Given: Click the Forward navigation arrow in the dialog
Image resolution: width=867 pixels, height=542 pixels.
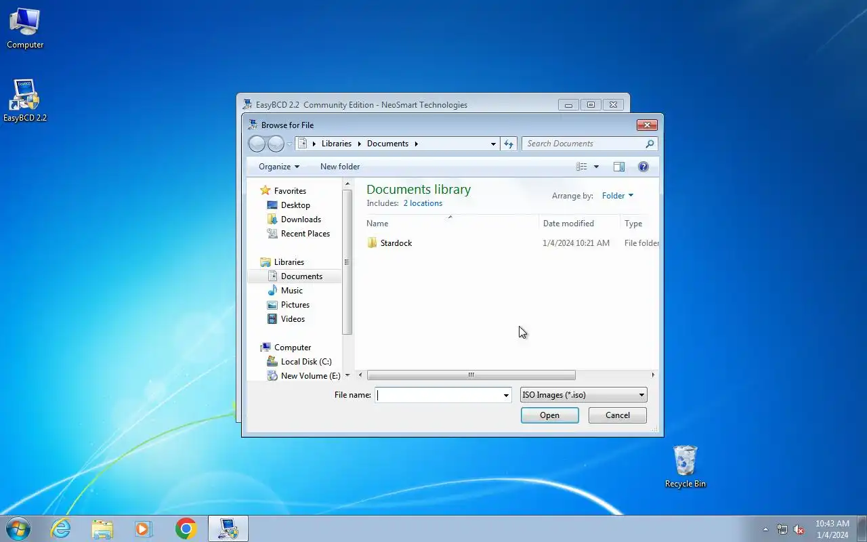Looking at the screenshot, I should (276, 144).
